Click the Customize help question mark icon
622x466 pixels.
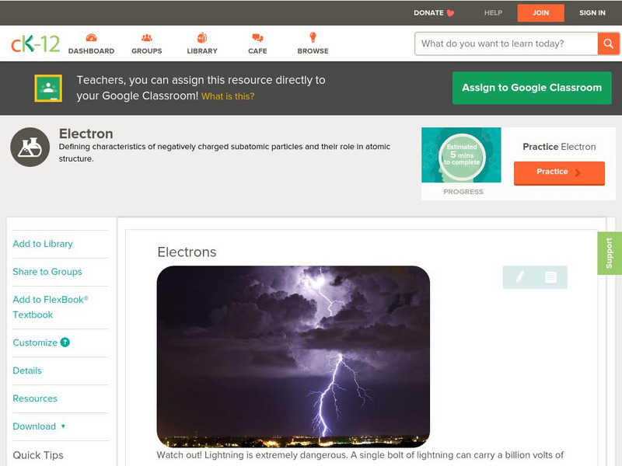(65, 342)
